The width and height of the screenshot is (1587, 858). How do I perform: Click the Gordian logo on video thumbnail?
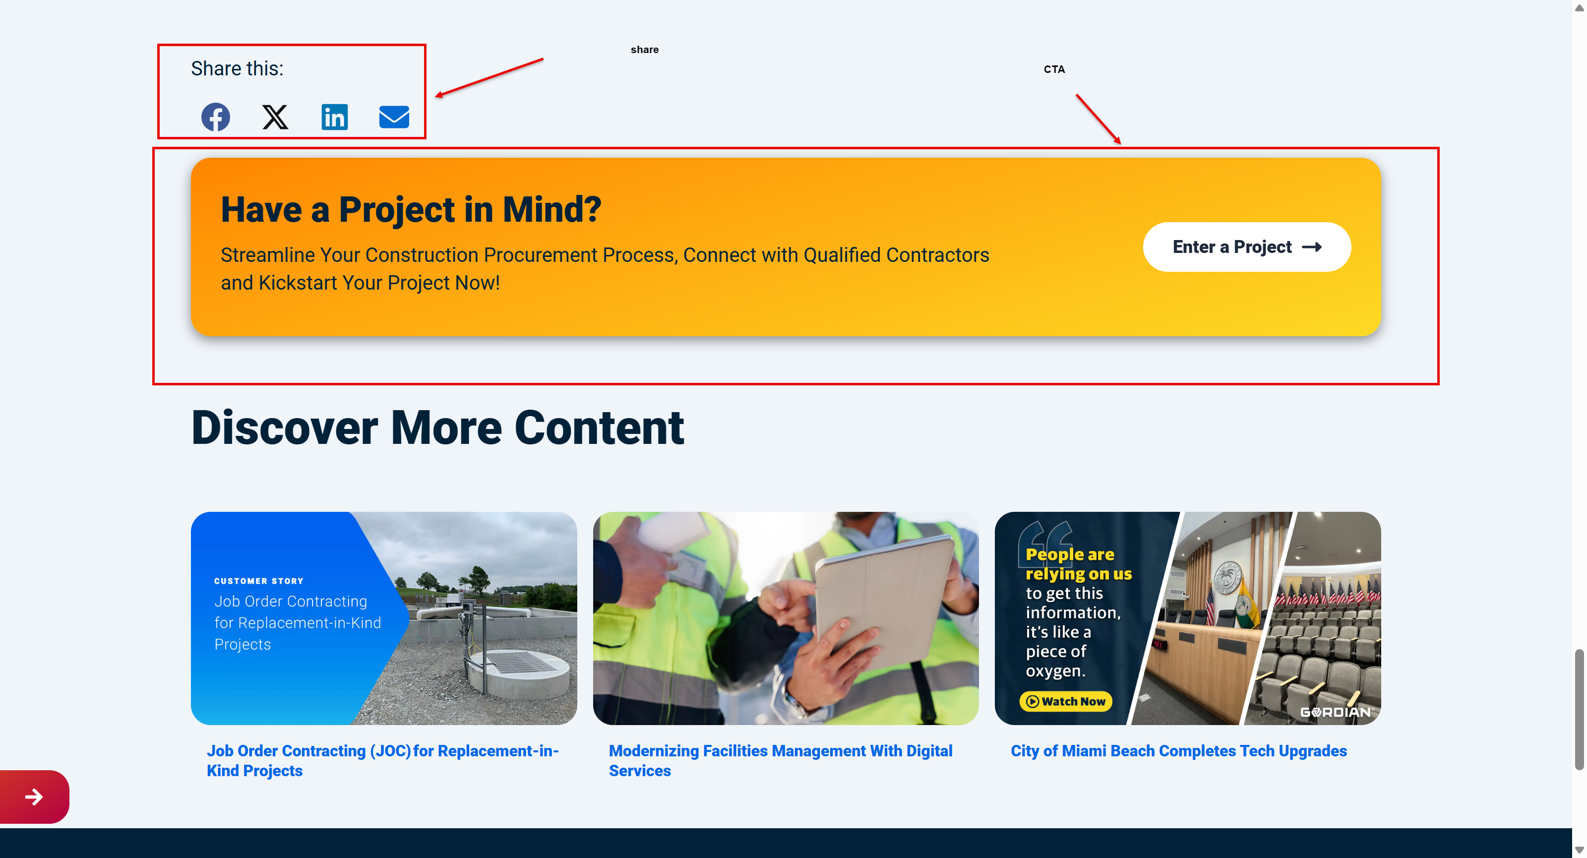coord(1335,712)
